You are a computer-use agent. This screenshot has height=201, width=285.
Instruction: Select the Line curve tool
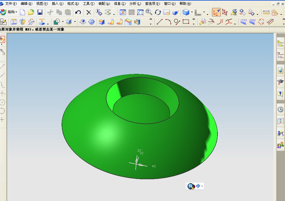(159, 22)
